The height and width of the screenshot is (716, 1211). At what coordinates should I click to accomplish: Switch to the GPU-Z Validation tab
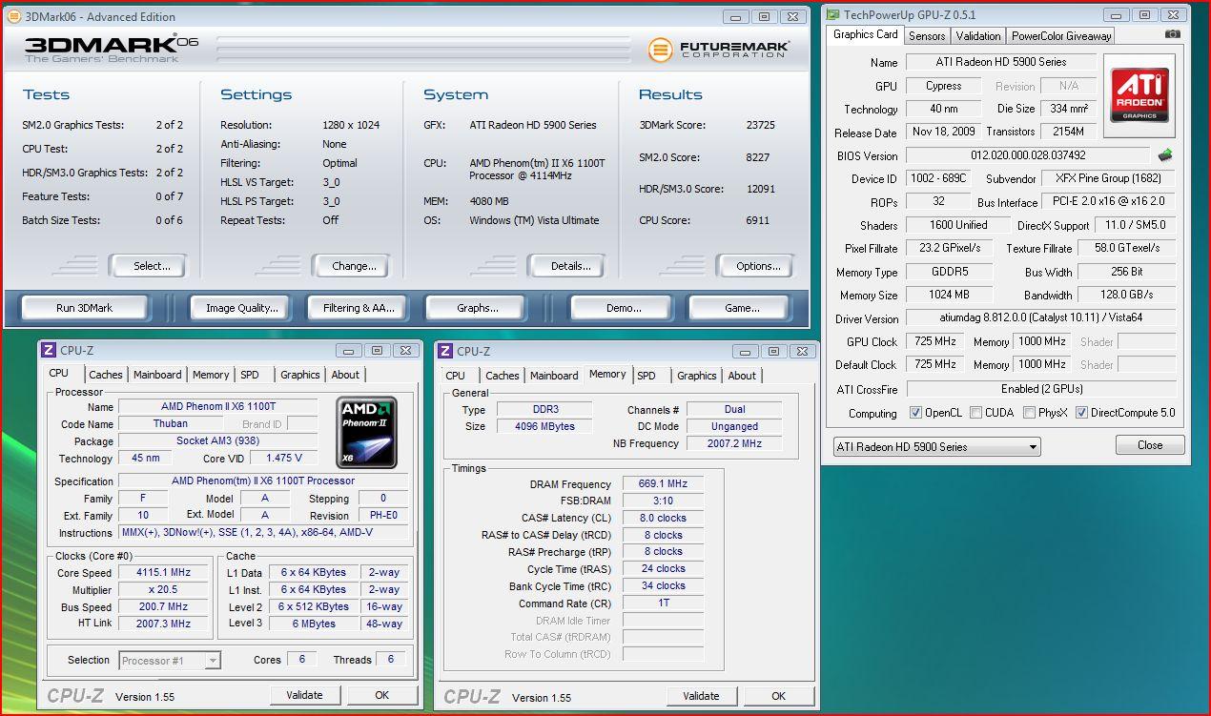(x=978, y=35)
